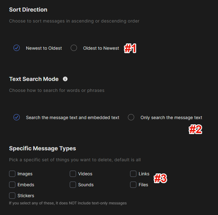The image size is (218, 215).
Task: Click the Specific Message Types heading
Action: [43, 148]
